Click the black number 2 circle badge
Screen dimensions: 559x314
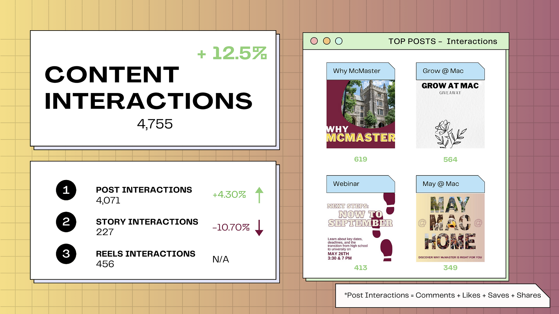click(66, 222)
